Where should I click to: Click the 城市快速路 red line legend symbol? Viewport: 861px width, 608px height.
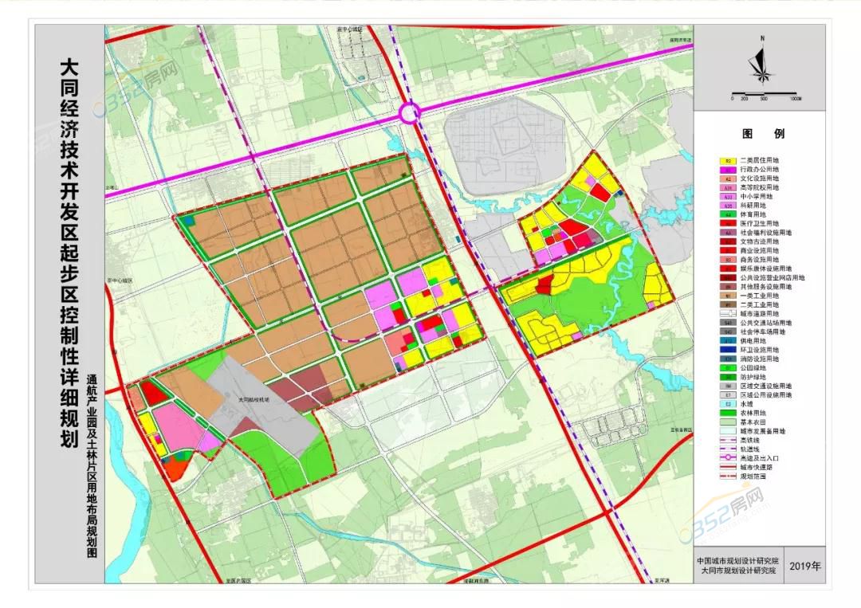click(x=727, y=466)
